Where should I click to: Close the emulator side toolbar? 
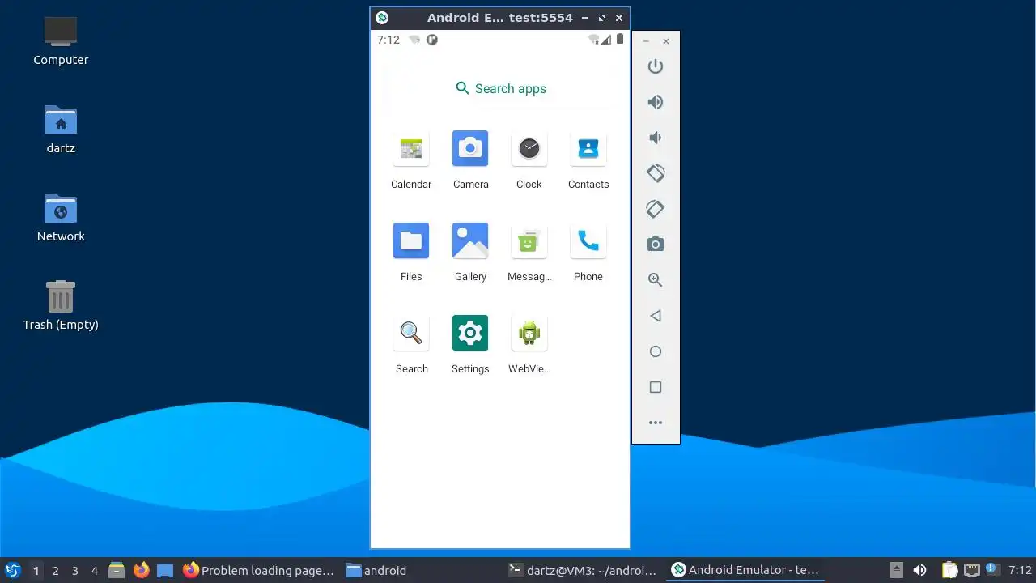(666, 41)
